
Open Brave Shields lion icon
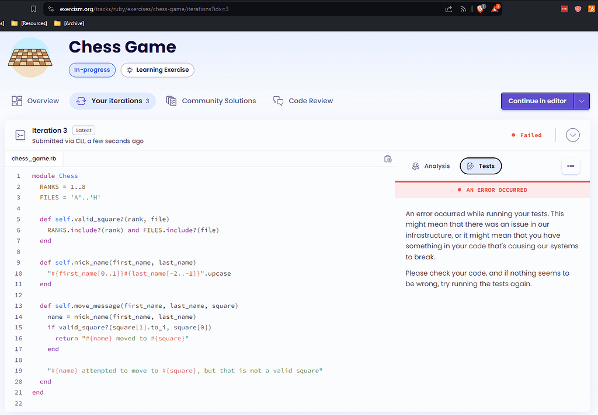click(x=481, y=8)
